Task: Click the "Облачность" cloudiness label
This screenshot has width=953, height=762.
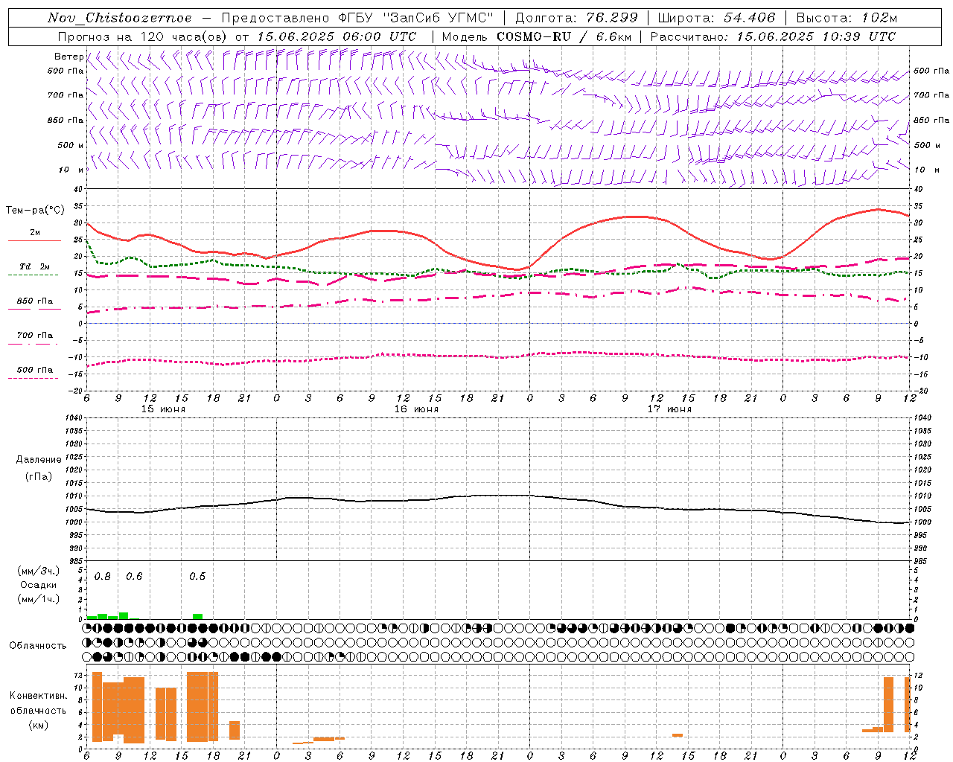Action: (38, 645)
